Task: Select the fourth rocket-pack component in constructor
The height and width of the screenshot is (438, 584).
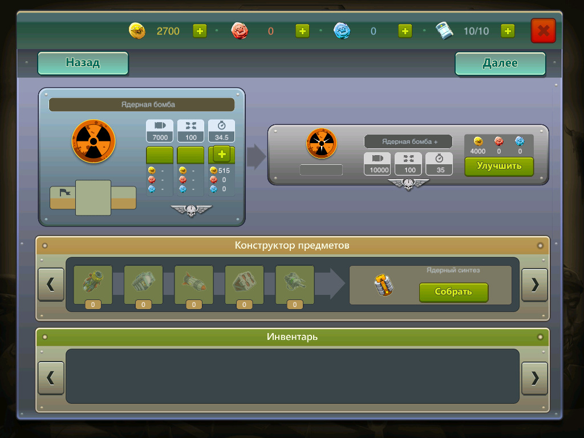Action: click(244, 285)
